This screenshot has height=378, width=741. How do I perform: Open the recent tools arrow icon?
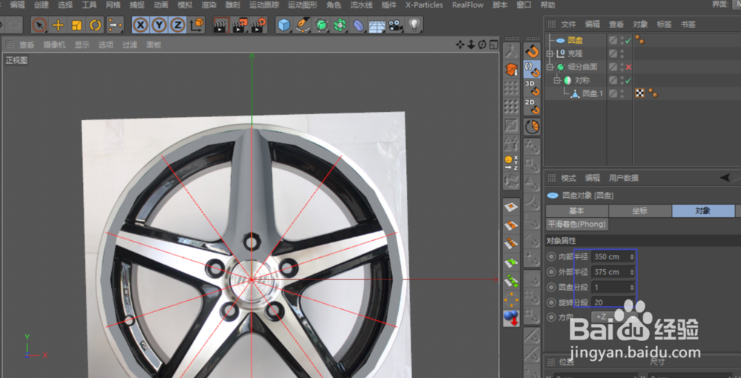point(114,25)
